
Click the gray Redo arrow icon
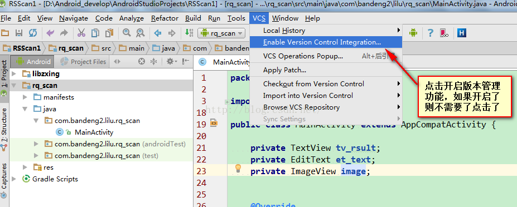click(64, 33)
